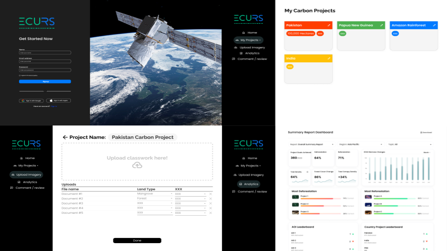Click Download on Summary Report Dashboard
The height and width of the screenshot is (251, 447).
pyautogui.click(x=426, y=132)
